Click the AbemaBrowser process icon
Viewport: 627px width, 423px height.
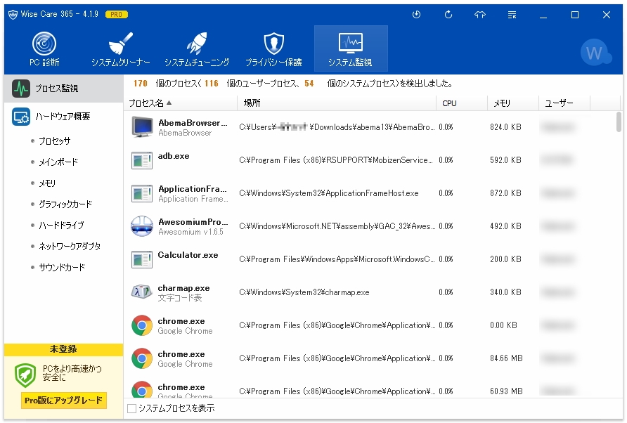coord(142,127)
